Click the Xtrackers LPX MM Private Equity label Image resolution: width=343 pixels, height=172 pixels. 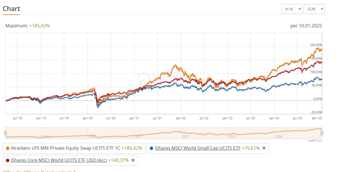66,148
